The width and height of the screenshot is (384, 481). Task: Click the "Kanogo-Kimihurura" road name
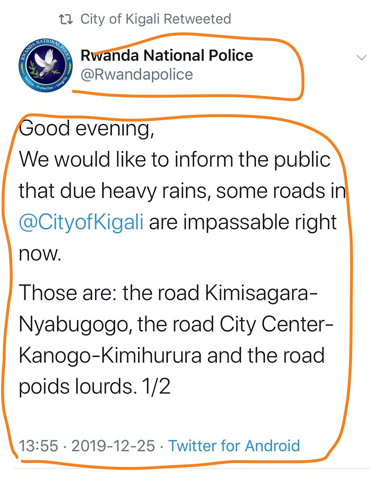[x=110, y=356]
